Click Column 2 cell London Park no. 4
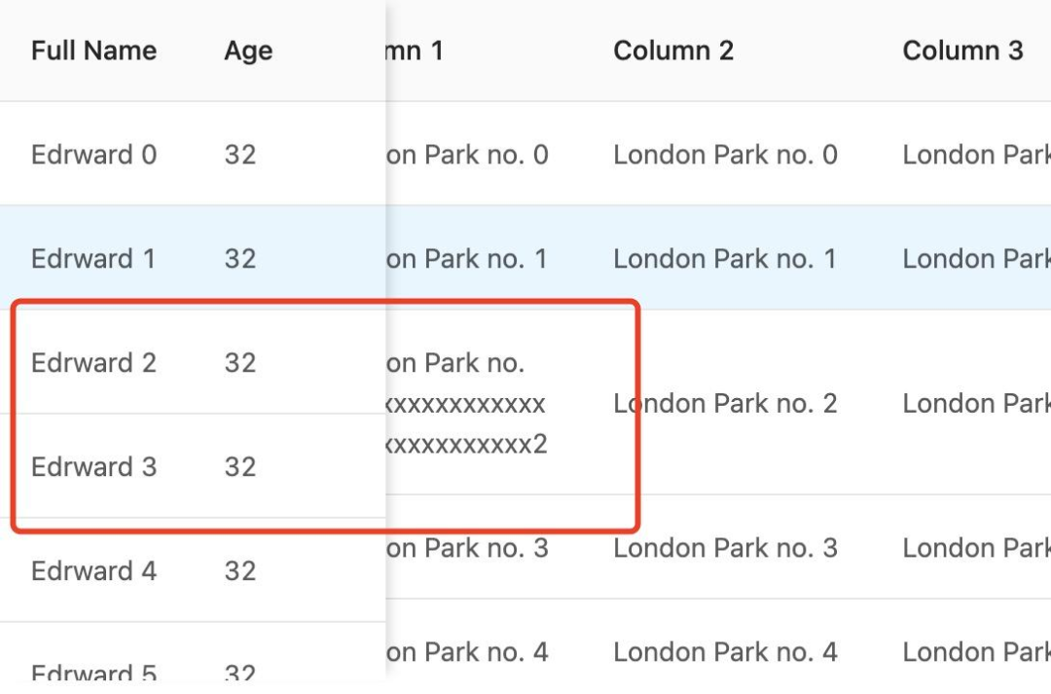This screenshot has height=694, width=1051. pyautogui.click(x=725, y=652)
